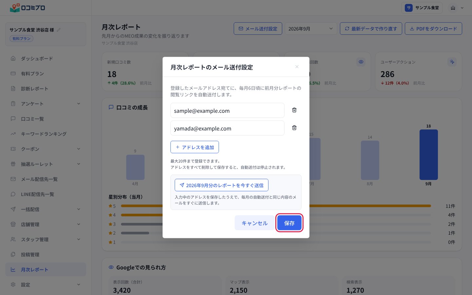Click the 有料プラン badge under the store name
Viewport: 472px width, 295px height.
[x=21, y=39]
